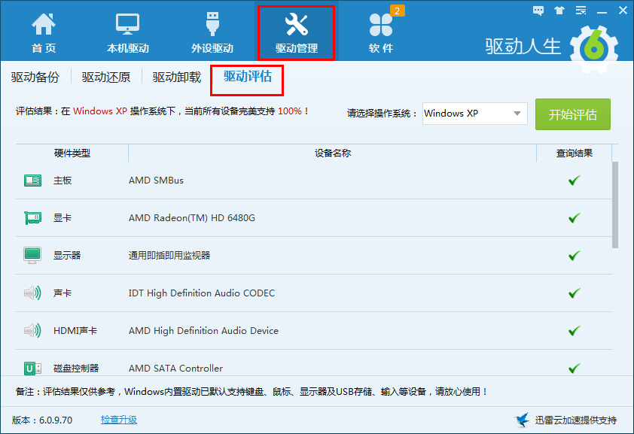Close the 驱动人生 window
This screenshot has width=634, height=434.
pyautogui.click(x=623, y=11)
